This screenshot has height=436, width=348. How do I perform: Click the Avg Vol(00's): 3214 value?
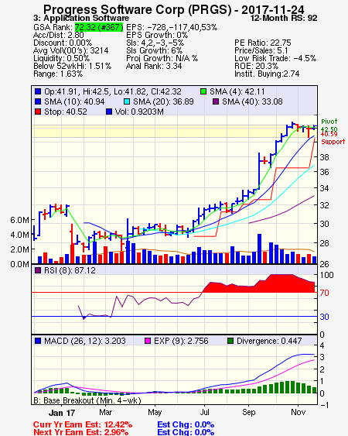click(71, 50)
